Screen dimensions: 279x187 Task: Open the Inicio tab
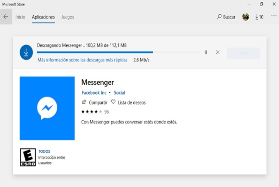[20, 17]
